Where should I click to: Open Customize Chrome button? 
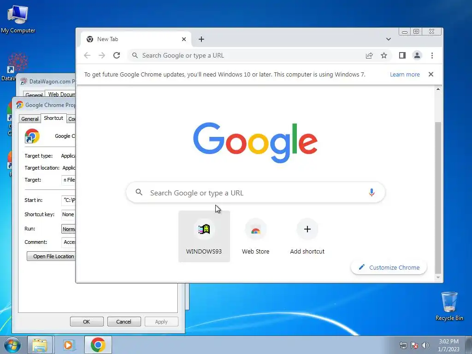tap(389, 267)
